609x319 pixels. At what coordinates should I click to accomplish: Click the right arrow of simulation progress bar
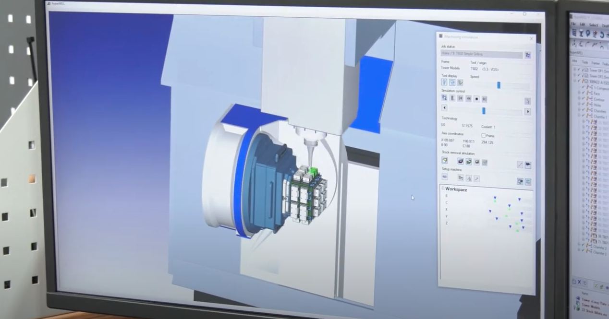(527, 112)
